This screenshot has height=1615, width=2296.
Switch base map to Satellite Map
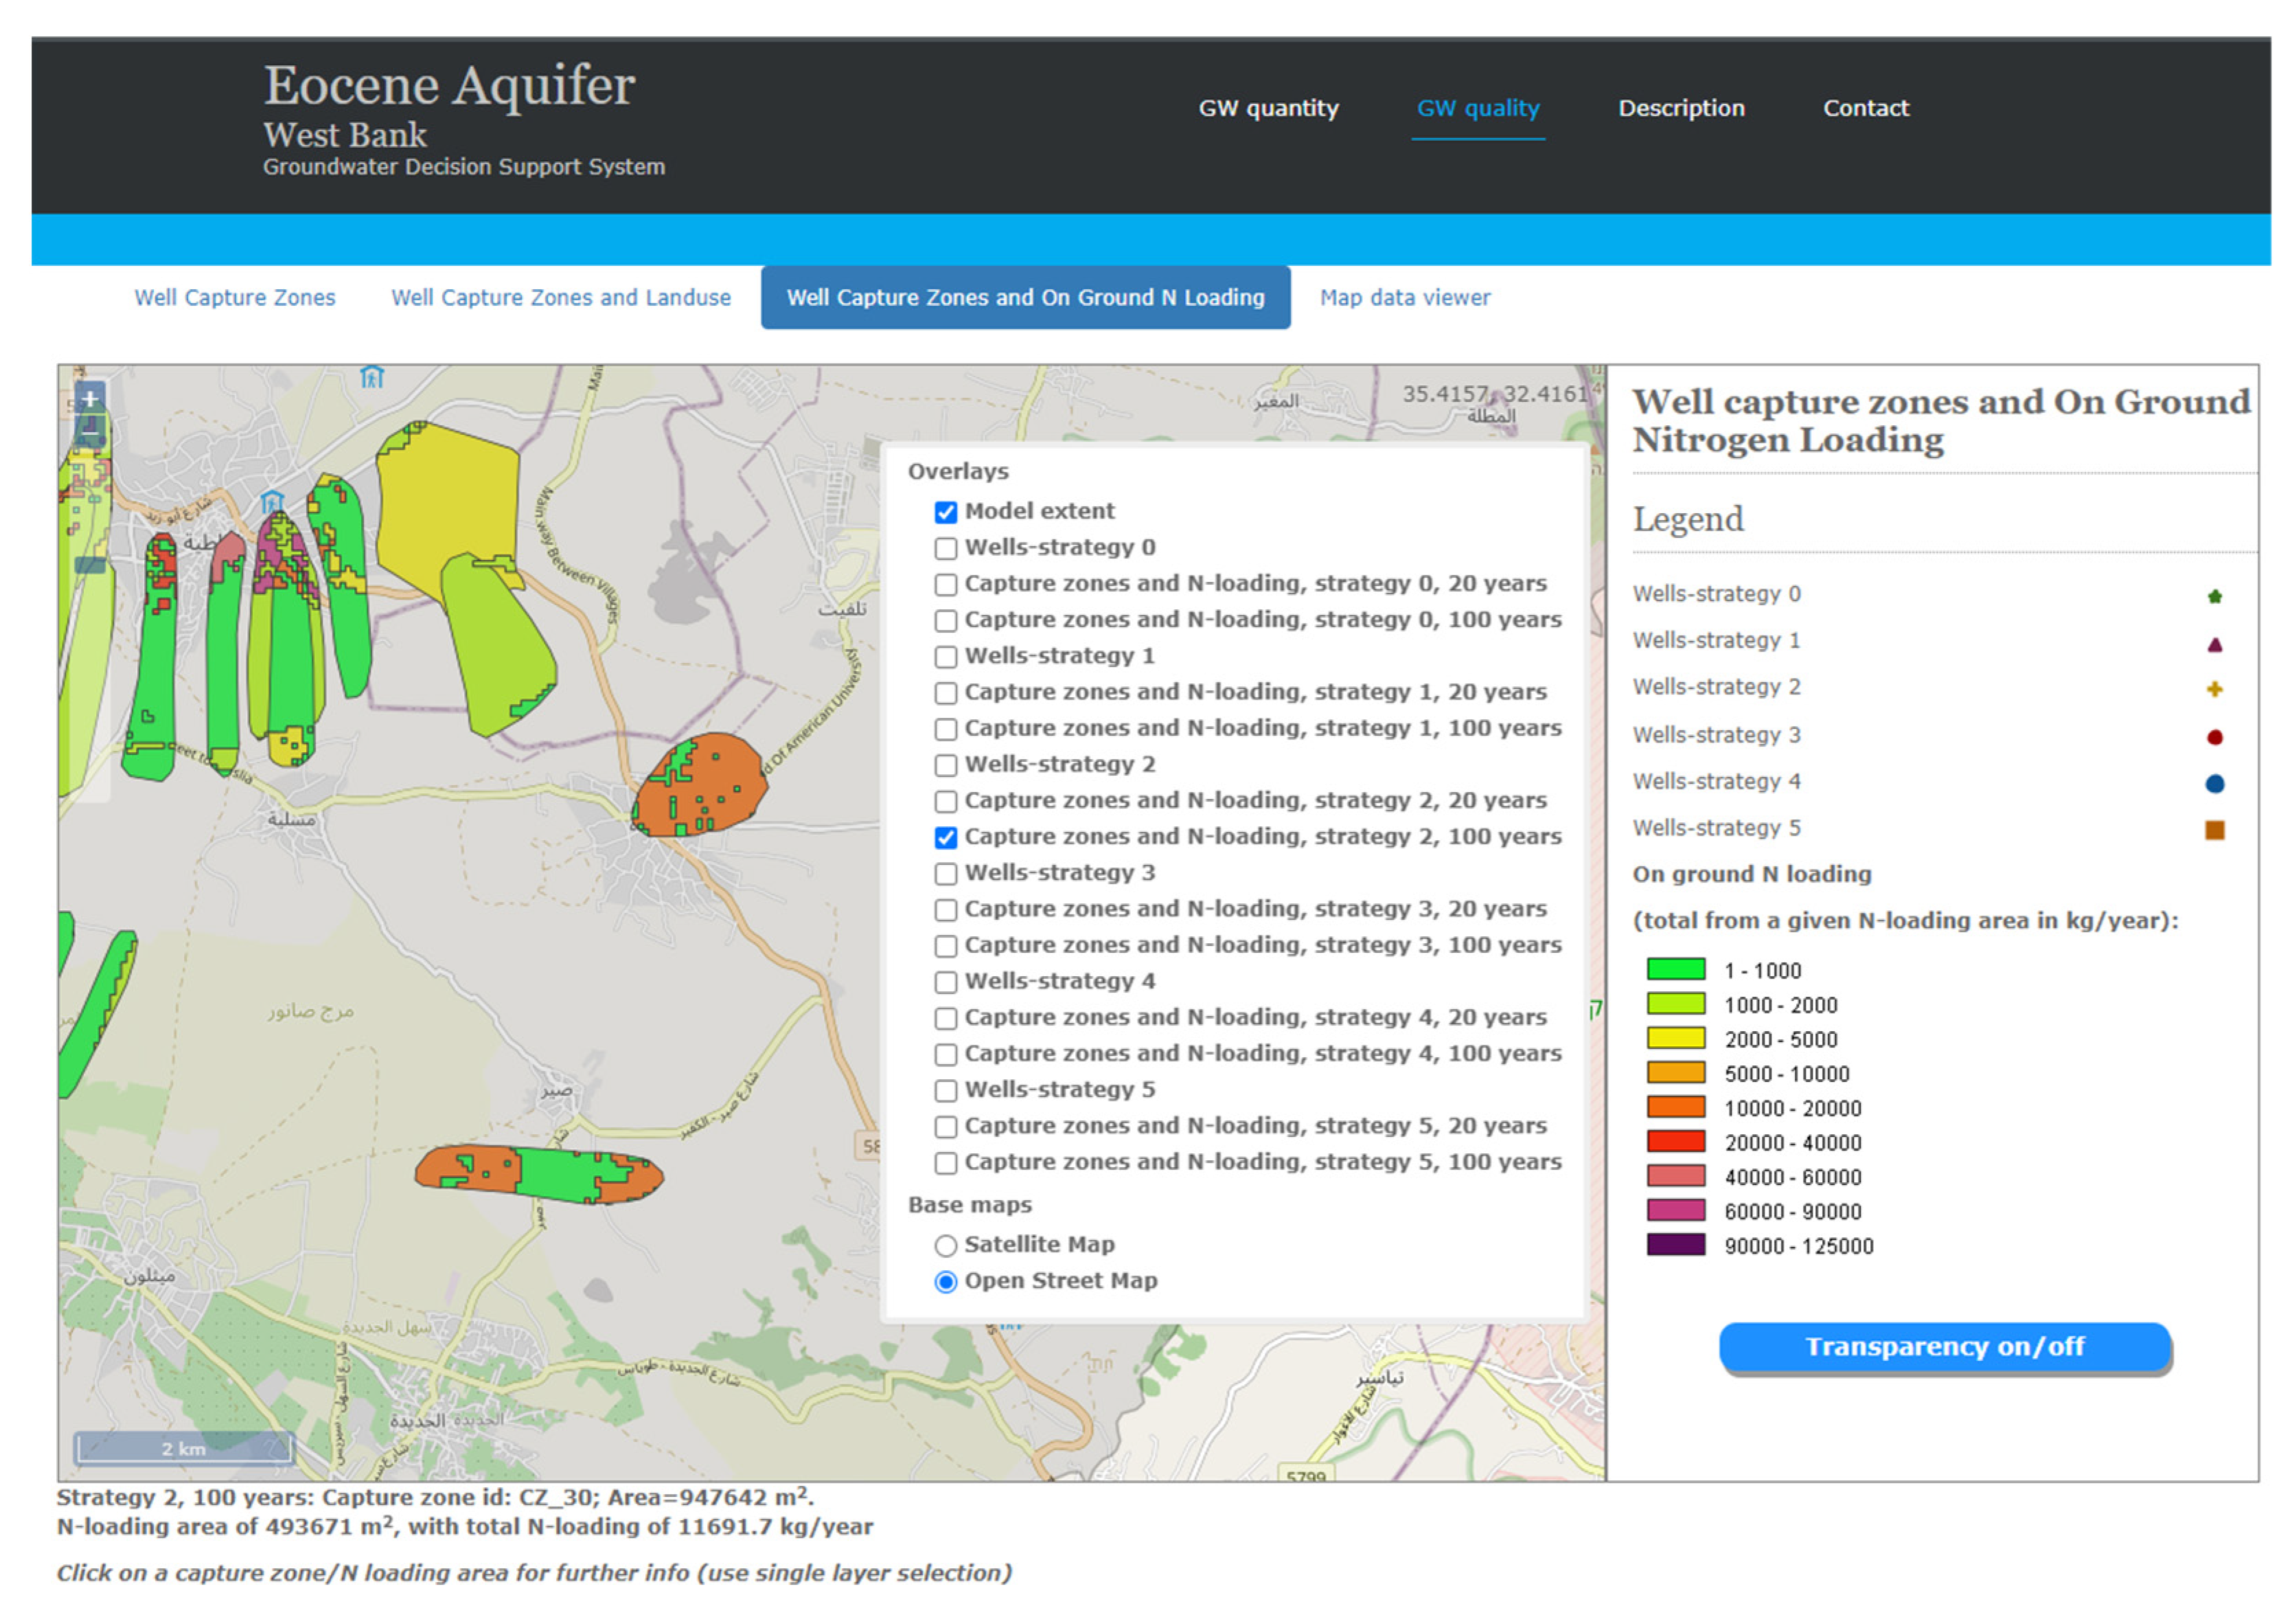pyautogui.click(x=945, y=1246)
